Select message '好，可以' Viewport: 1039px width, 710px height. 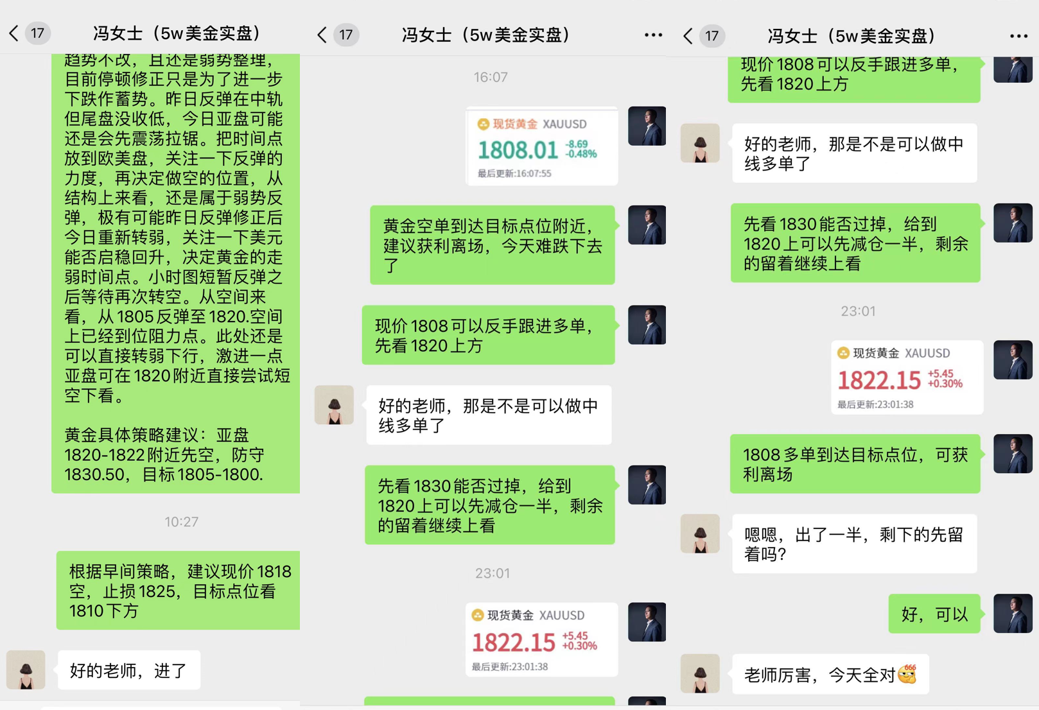click(x=934, y=614)
